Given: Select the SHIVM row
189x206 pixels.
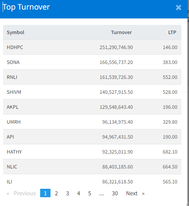Looking at the screenshot, I should coord(92,92).
